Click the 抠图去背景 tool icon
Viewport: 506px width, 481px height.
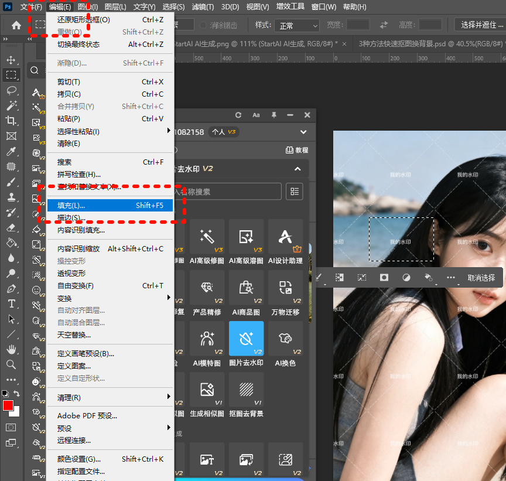247,395
